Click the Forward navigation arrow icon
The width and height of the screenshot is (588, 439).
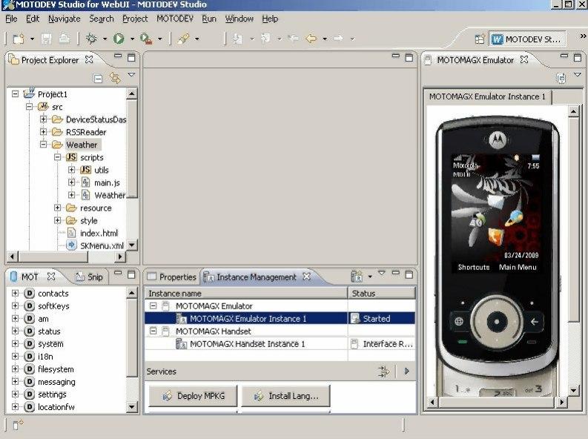pos(338,39)
